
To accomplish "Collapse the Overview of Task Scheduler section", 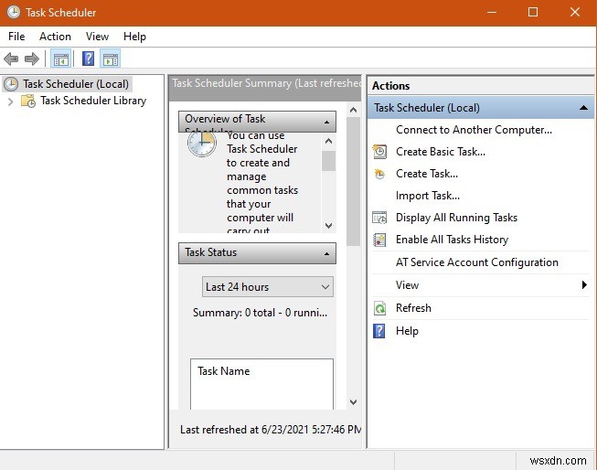I will [x=326, y=122].
